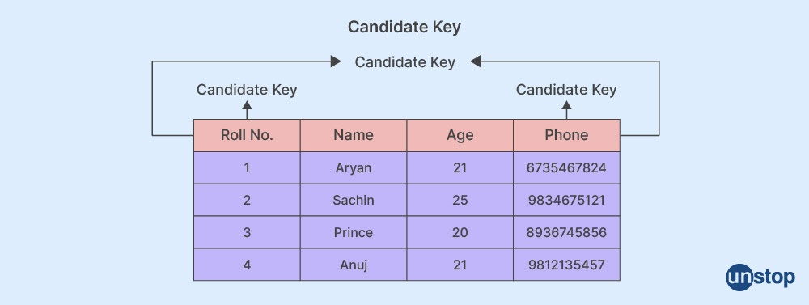This screenshot has width=809, height=305.
Task: Click phone number 9834675121
Action: click(x=566, y=201)
